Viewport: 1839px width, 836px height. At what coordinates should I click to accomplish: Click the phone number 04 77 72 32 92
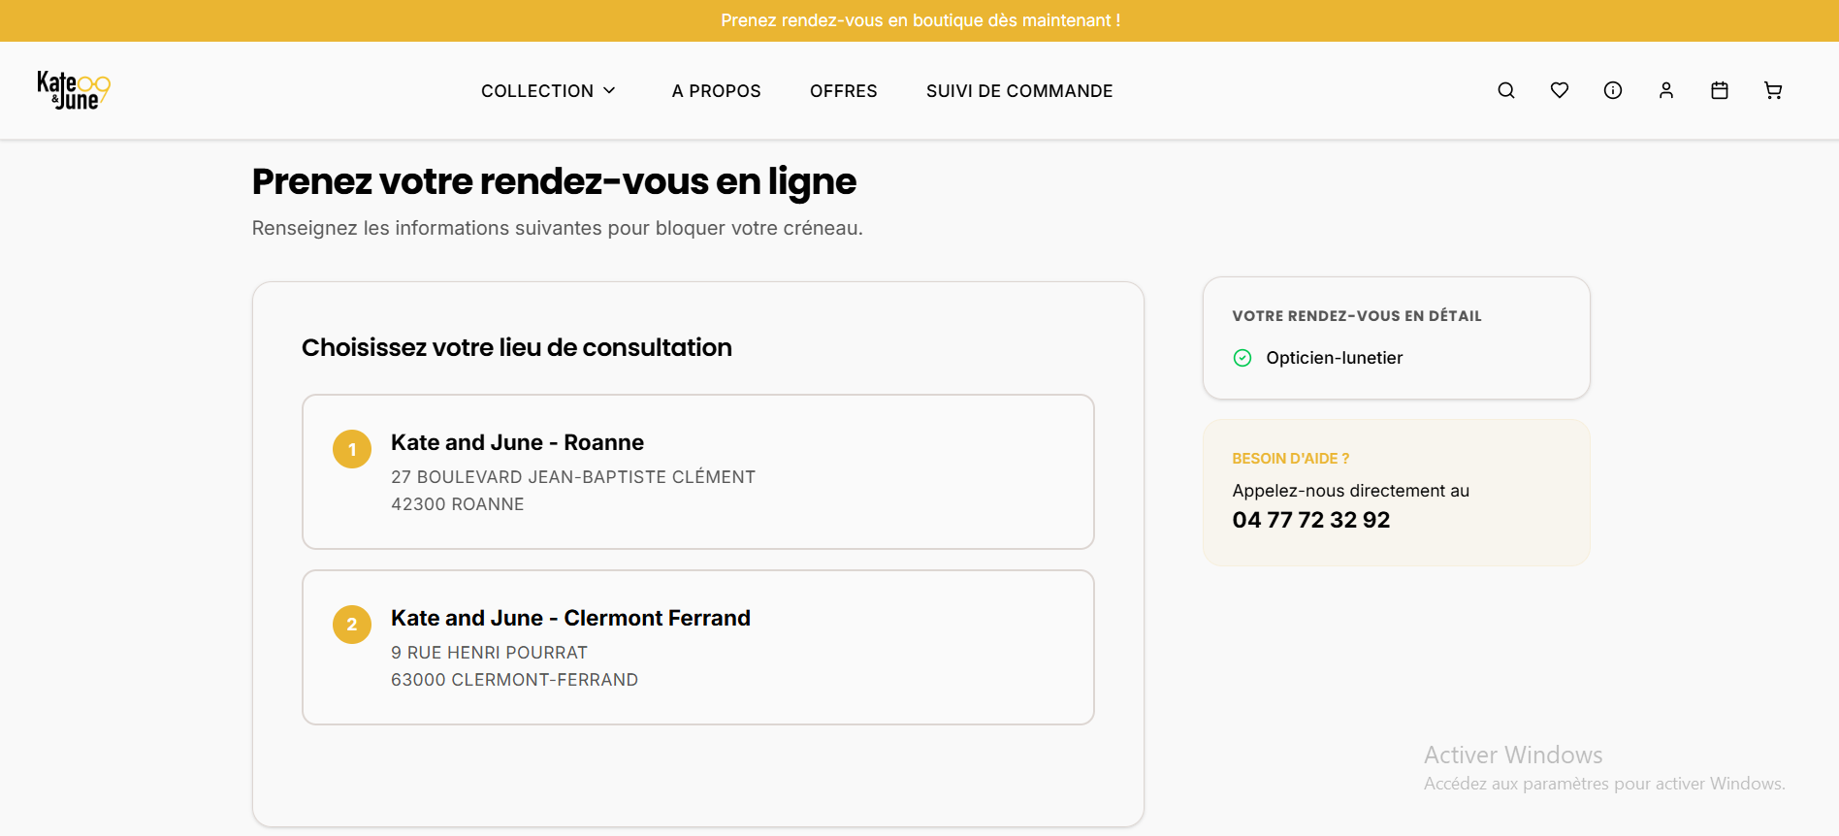(x=1311, y=520)
